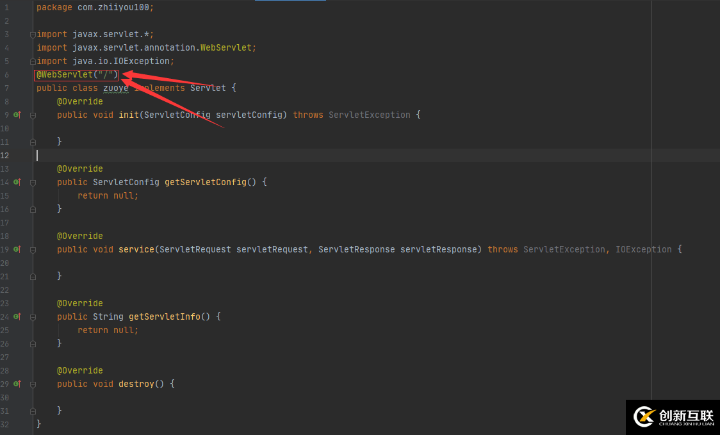Click the underlined zuoye class name
Image resolution: width=720 pixels, height=435 pixels.
point(116,88)
